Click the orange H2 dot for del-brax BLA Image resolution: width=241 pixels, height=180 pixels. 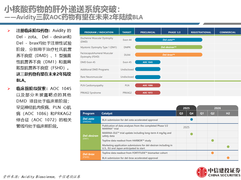[228, 158]
